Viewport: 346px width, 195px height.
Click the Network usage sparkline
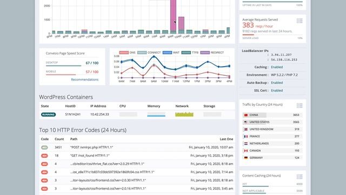[184, 114]
